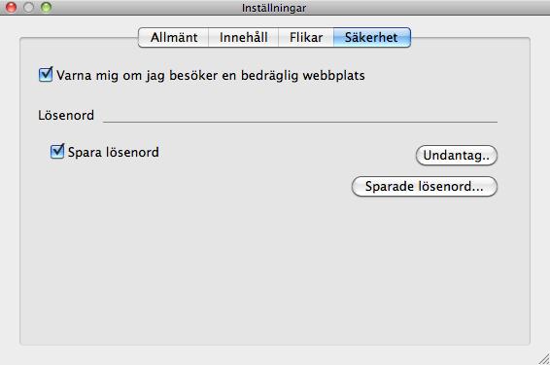Click the active Säkerhet tab
Viewport: 550px width, 365px height.
[x=372, y=37]
